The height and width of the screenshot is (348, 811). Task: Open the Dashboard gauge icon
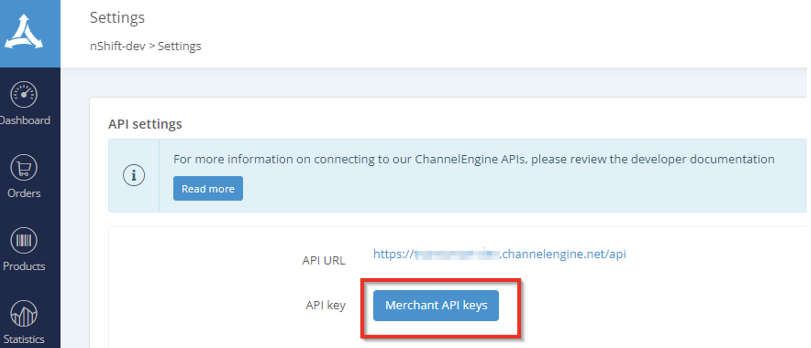click(x=24, y=95)
